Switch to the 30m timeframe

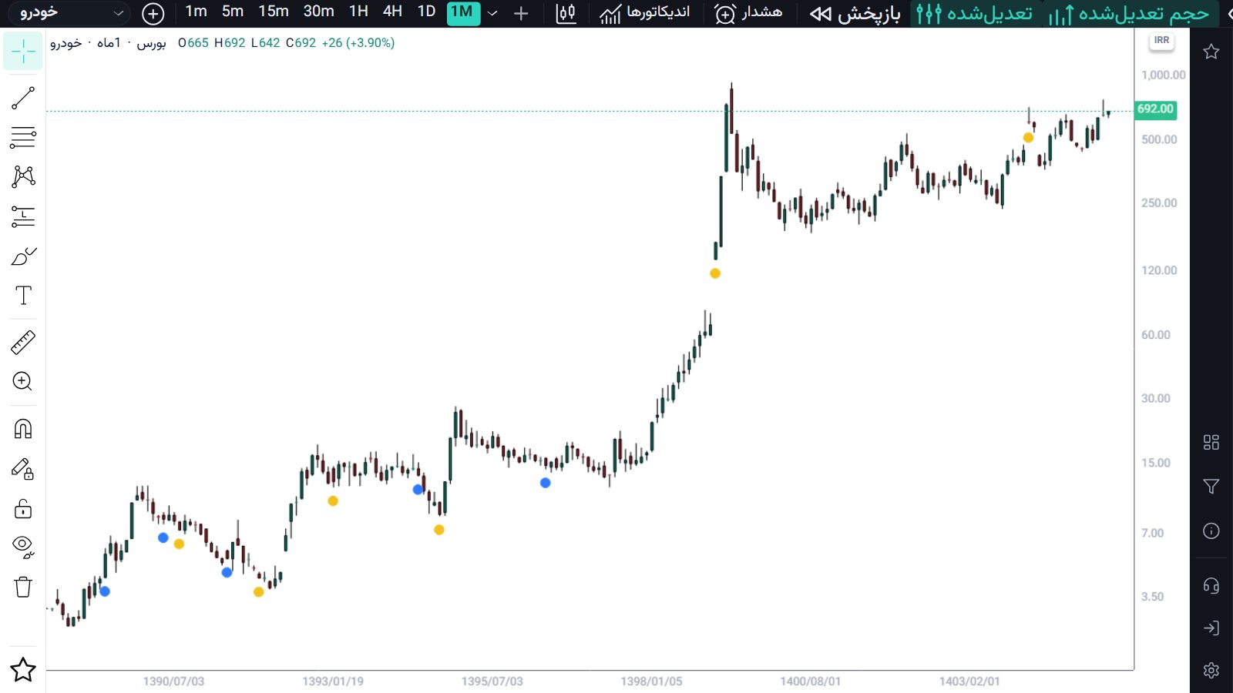(318, 12)
